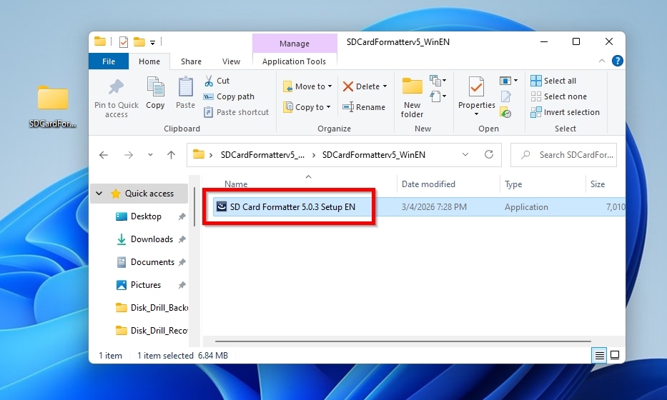Go Back with left arrow
The image size is (667, 400).
[x=104, y=155]
